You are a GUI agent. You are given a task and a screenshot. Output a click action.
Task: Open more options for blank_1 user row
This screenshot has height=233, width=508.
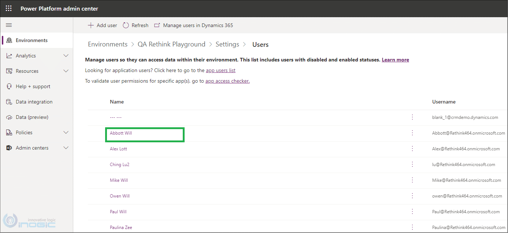point(412,117)
